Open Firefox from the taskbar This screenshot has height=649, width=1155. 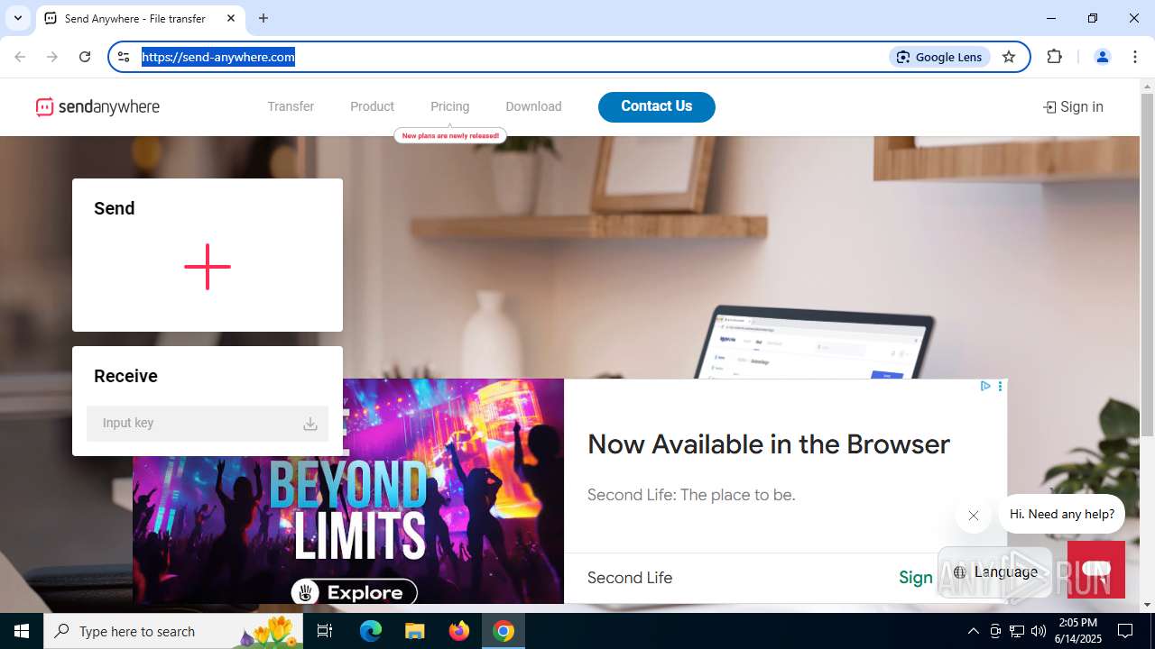pyautogui.click(x=459, y=631)
